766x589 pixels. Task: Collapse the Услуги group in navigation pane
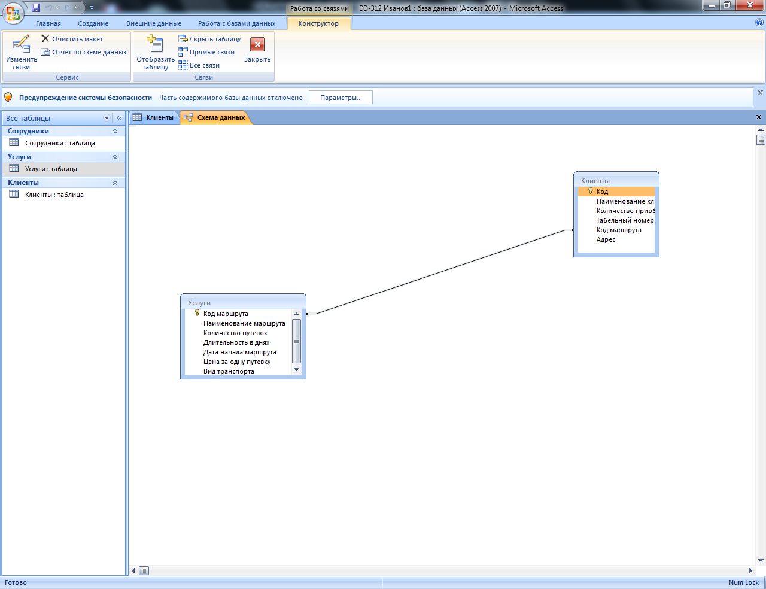click(x=115, y=157)
